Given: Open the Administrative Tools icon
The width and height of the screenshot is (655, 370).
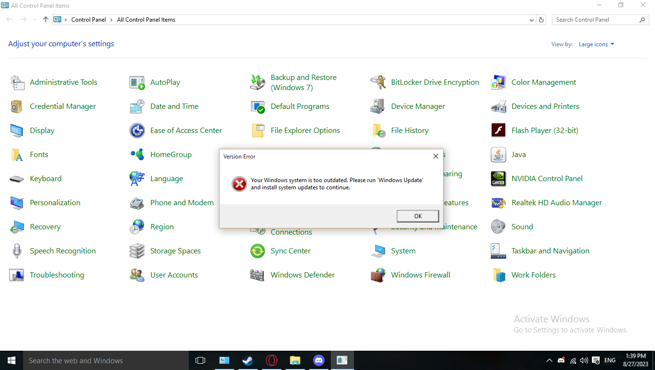Looking at the screenshot, I should (x=17, y=82).
